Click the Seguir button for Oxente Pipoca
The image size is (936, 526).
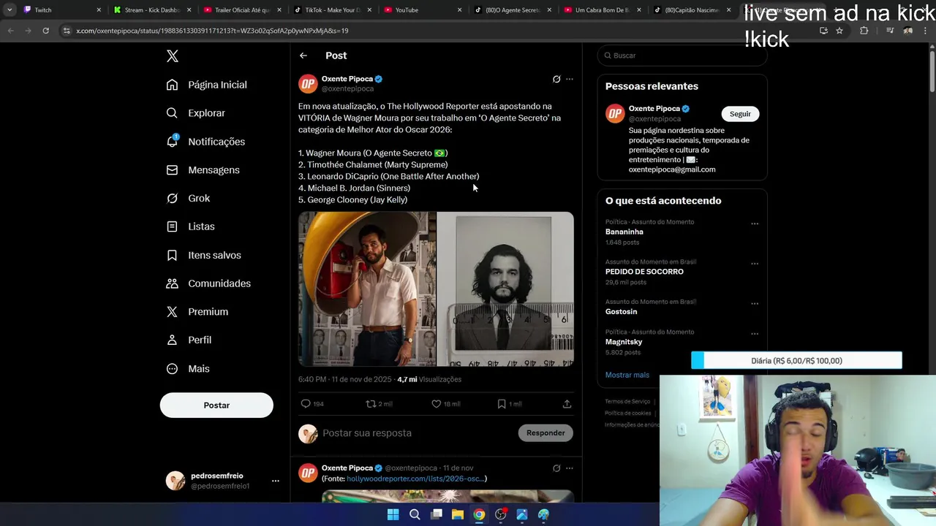740,114
